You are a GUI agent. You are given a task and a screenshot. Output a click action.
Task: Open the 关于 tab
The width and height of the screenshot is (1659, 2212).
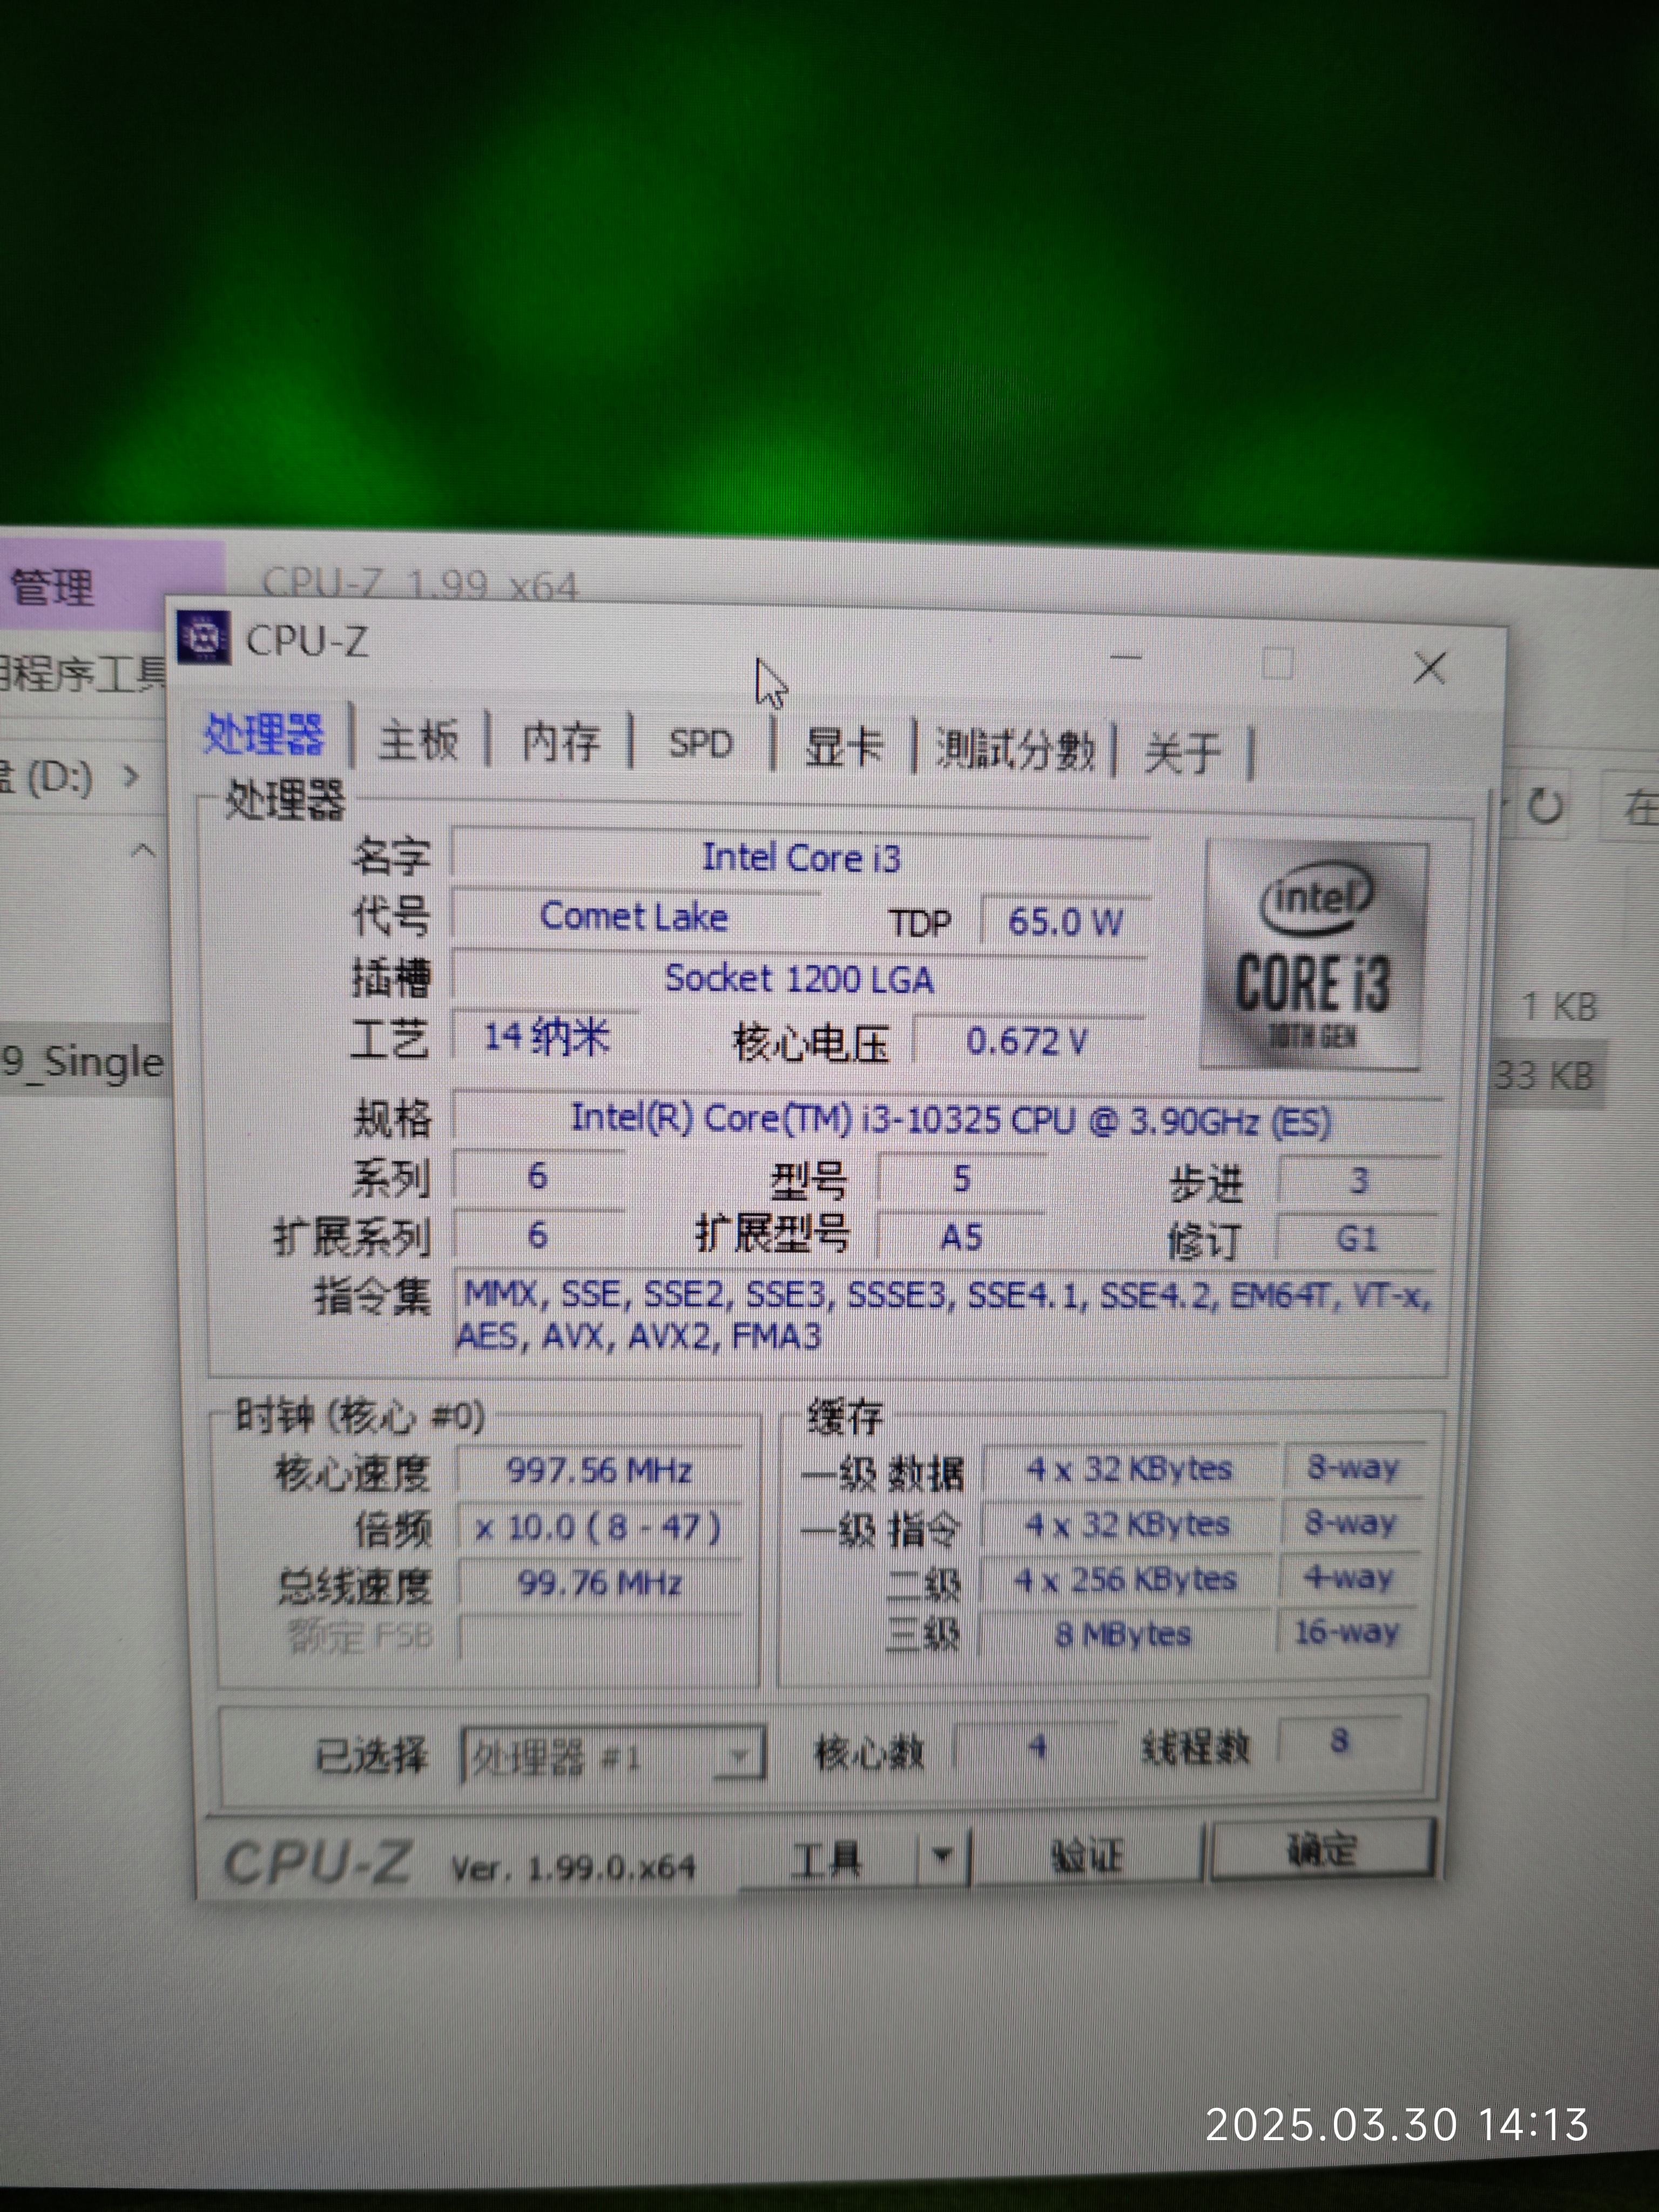coord(1182,752)
